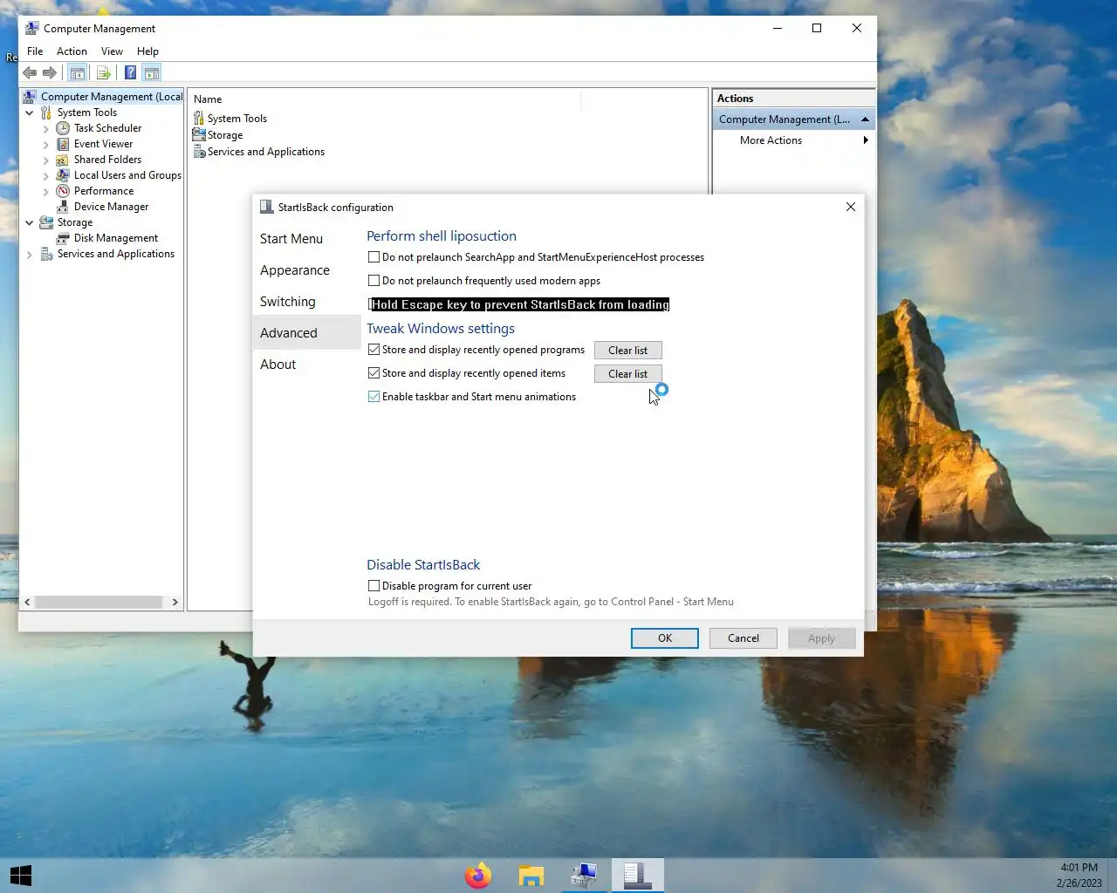The width and height of the screenshot is (1117, 893).
Task: Select Services and Applications icon in Name list
Action: click(199, 152)
